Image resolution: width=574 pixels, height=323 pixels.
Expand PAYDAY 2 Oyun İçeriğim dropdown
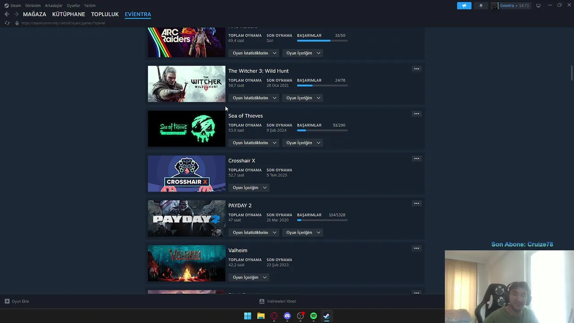click(x=303, y=232)
